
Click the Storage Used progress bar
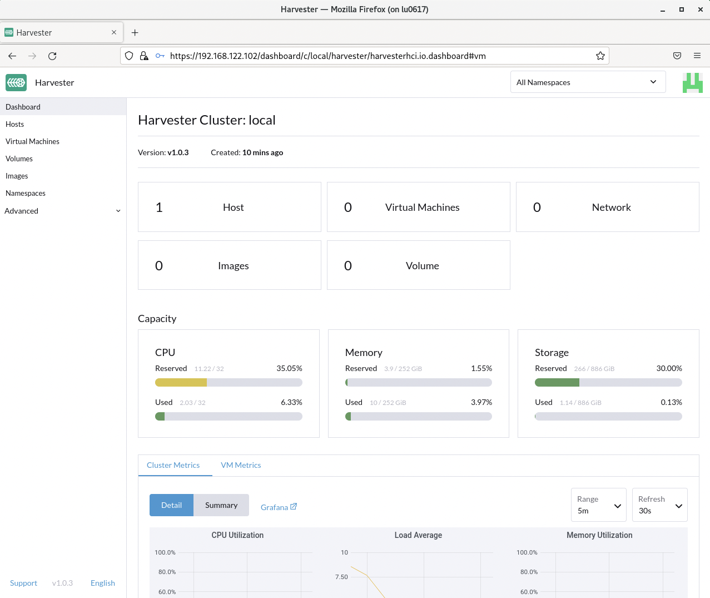pyautogui.click(x=608, y=416)
